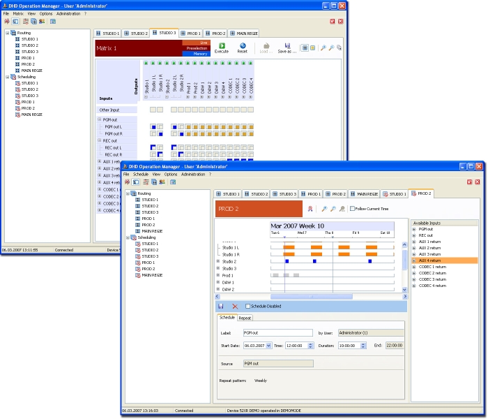
Task: Click third zoom icon in Matrix toolbar
Action: pyautogui.click(x=340, y=47)
